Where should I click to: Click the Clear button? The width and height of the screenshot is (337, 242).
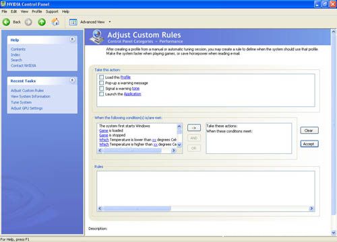(x=309, y=130)
